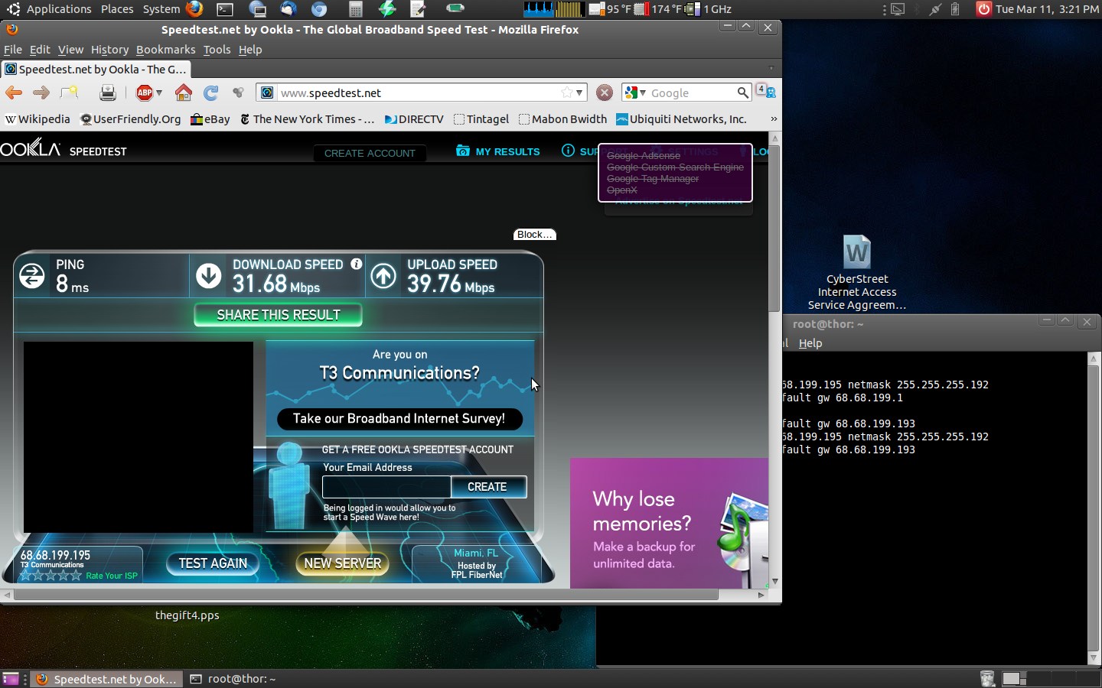Screen dimensions: 1102x688
Task: Expand the URL bar history dropdown arrow
Action: (x=579, y=92)
